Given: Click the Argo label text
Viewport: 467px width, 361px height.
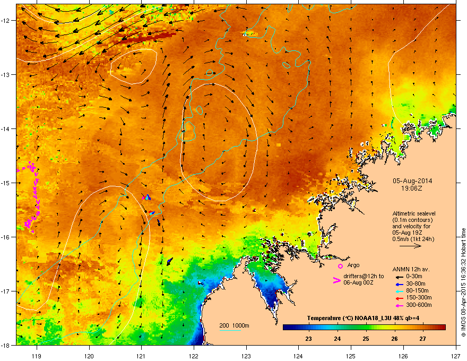Looking at the screenshot, I should coord(353,265).
